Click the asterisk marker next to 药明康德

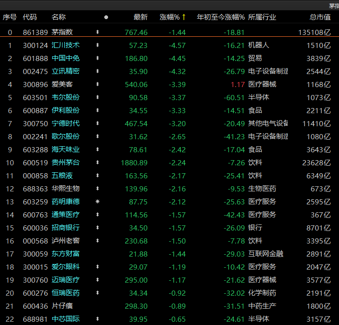[97, 202]
